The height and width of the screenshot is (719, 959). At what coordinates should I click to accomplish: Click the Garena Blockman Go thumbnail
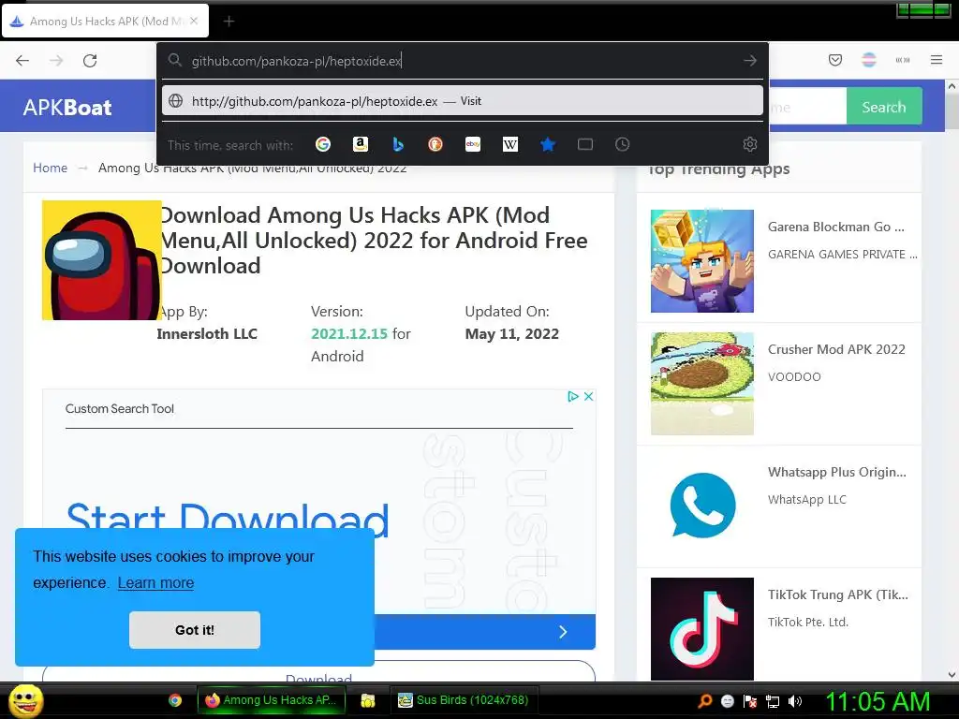[702, 261]
